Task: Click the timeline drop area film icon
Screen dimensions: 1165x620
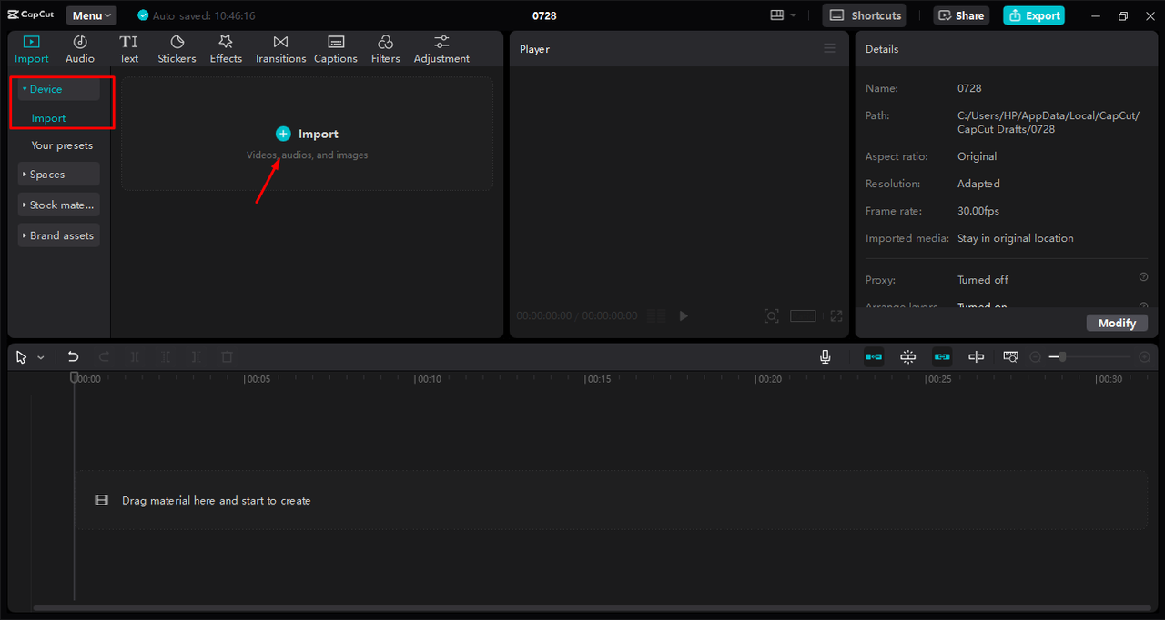Action: coord(102,500)
